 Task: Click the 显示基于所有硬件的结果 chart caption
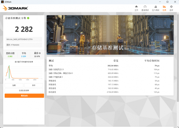click(24, 62)
